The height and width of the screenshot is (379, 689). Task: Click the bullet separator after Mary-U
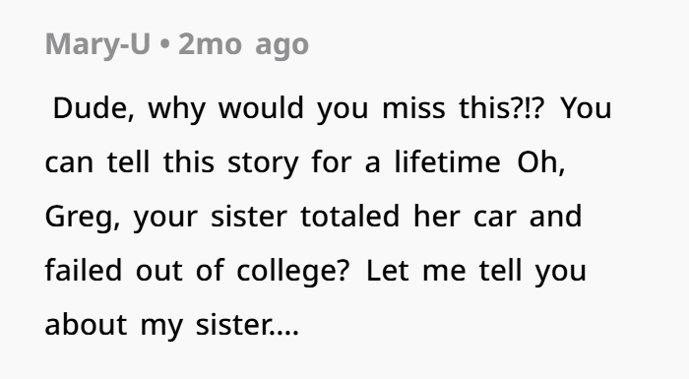[x=164, y=45]
